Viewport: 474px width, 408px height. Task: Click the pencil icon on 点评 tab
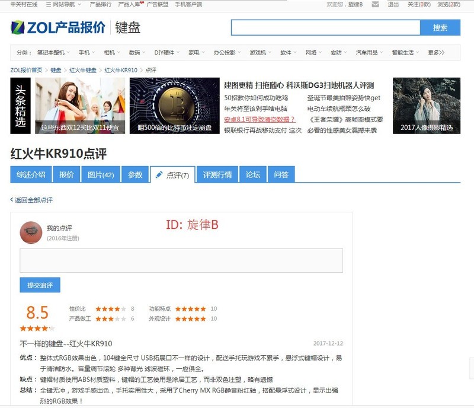[x=159, y=174]
